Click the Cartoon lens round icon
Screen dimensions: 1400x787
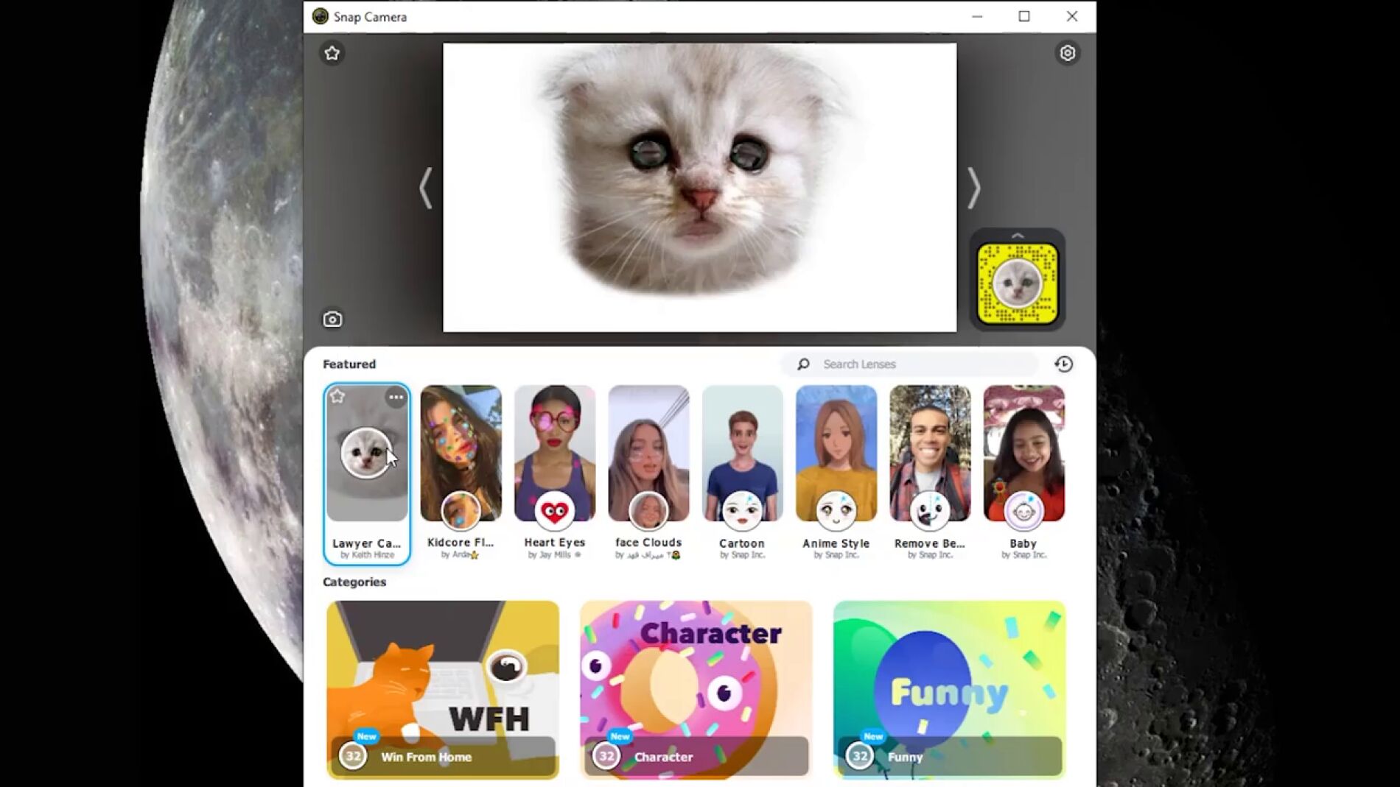point(742,510)
